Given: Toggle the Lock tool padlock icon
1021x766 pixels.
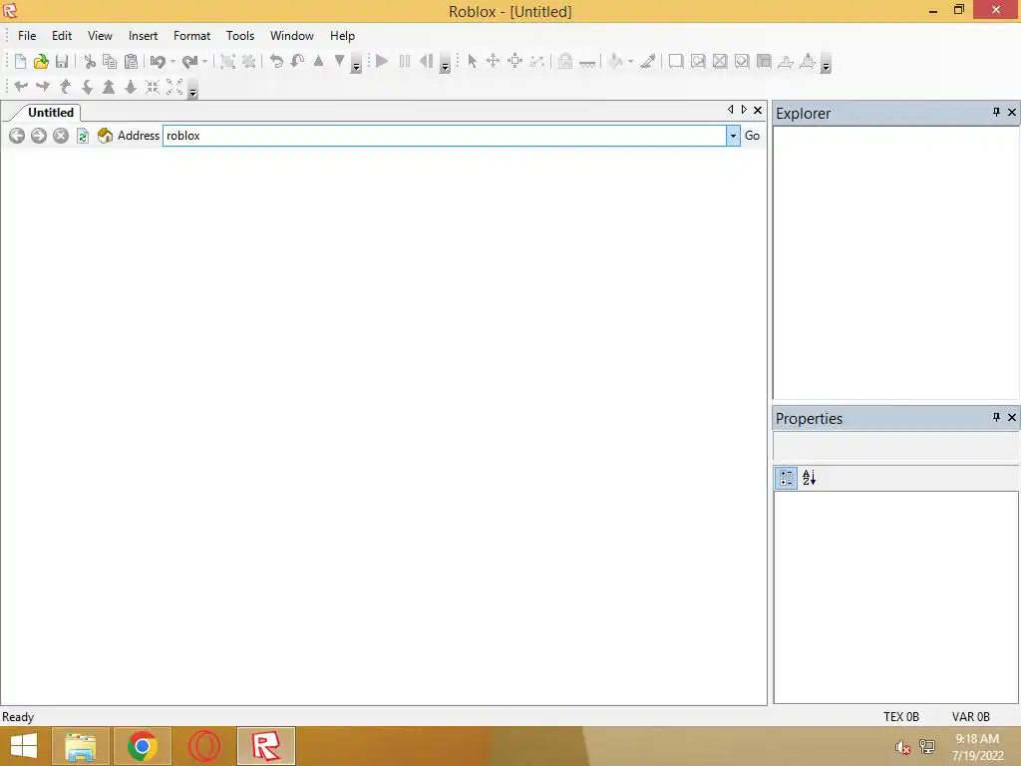Looking at the screenshot, I should coord(565,61).
